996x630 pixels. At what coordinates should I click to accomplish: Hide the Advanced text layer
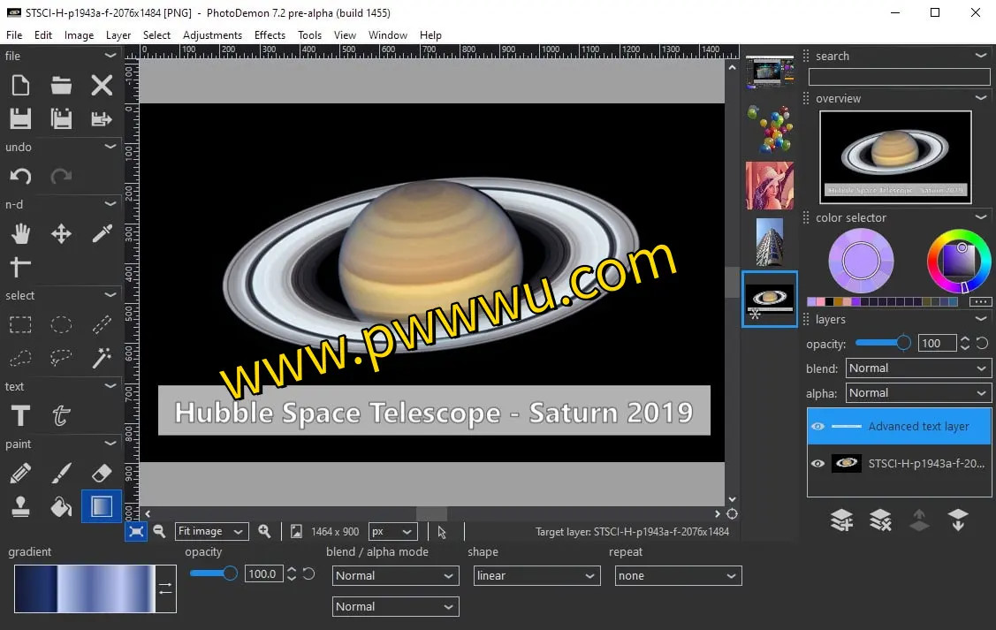818,427
